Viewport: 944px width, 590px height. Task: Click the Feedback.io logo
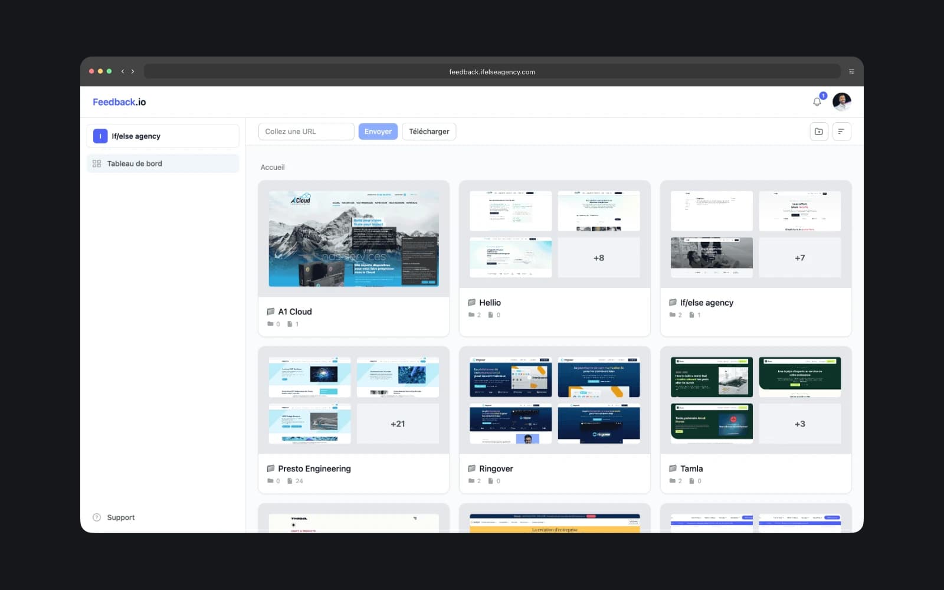[119, 102]
